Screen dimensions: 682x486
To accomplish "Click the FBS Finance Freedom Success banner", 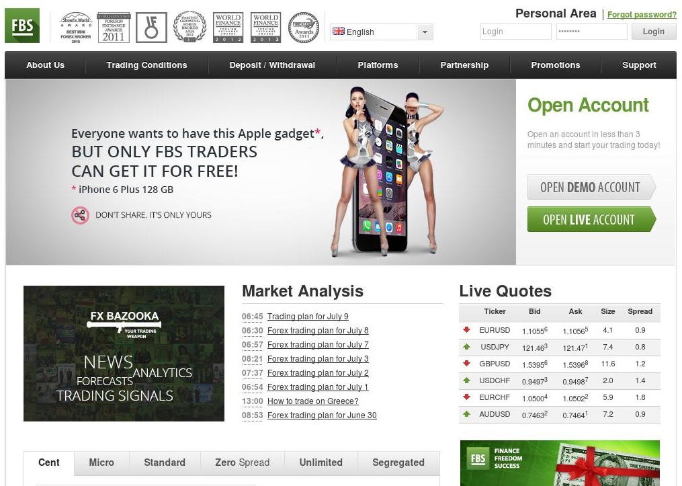I will (560, 463).
